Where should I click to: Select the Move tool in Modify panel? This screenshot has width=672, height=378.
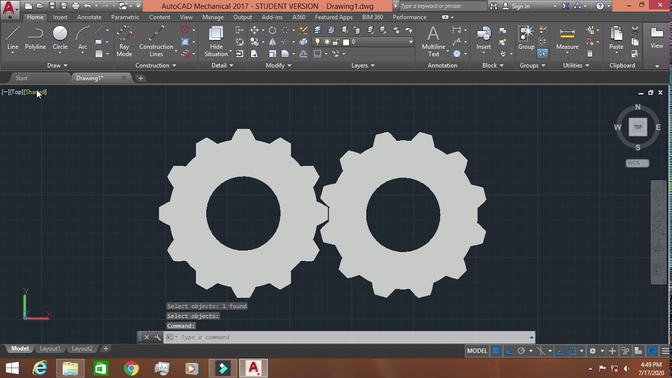pos(255,30)
